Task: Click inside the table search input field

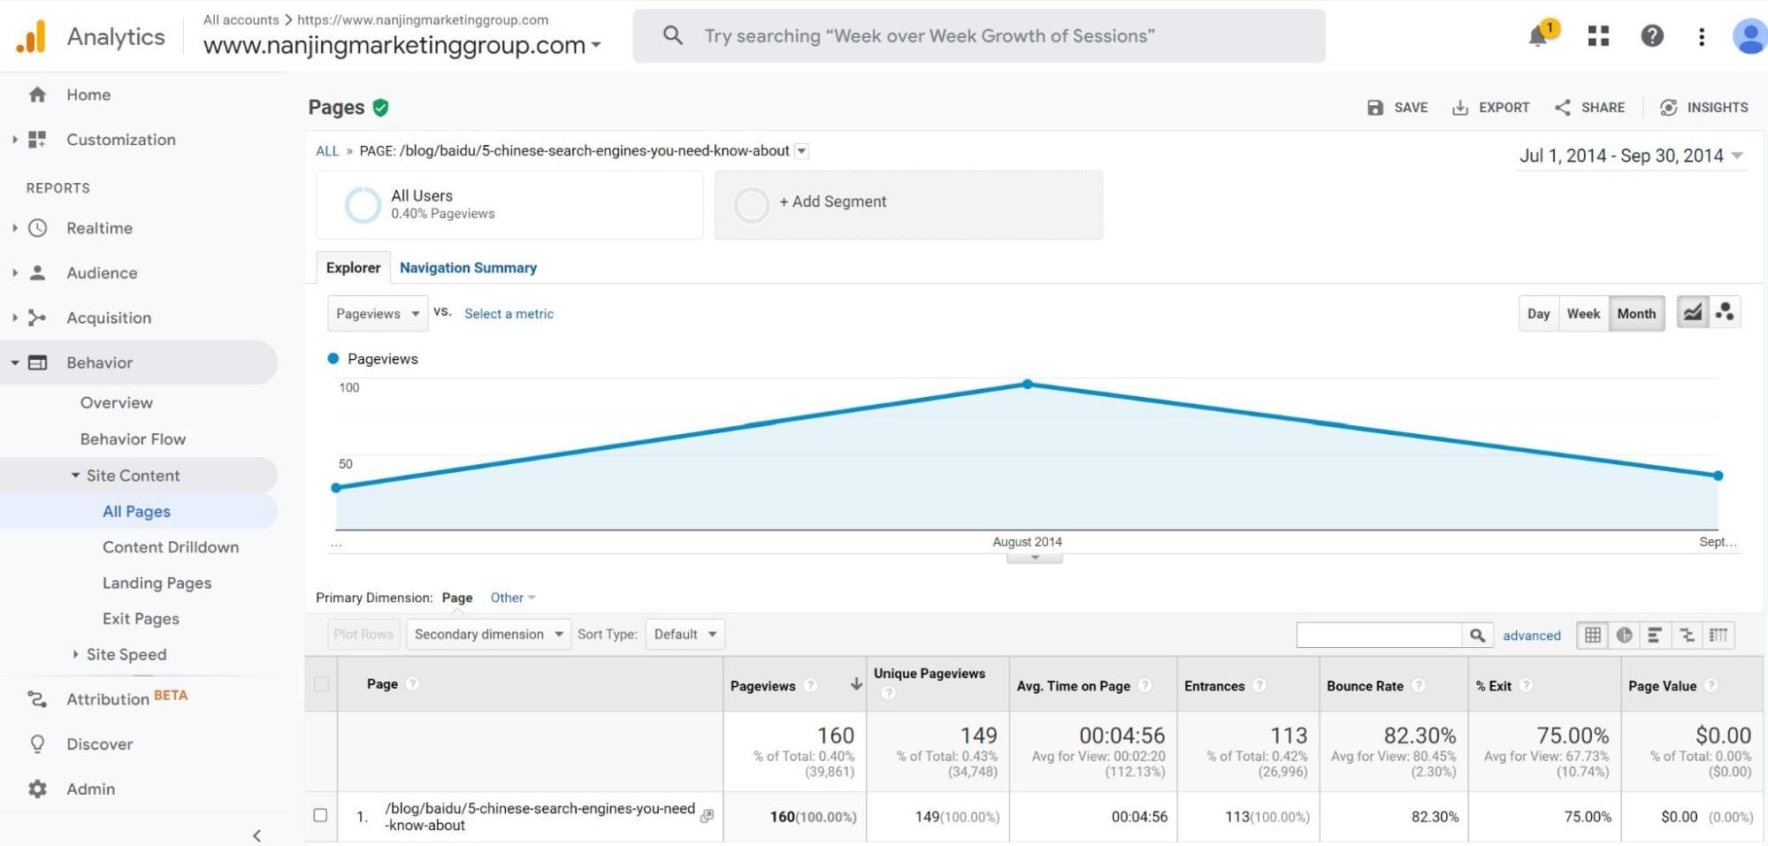Action: point(1380,635)
